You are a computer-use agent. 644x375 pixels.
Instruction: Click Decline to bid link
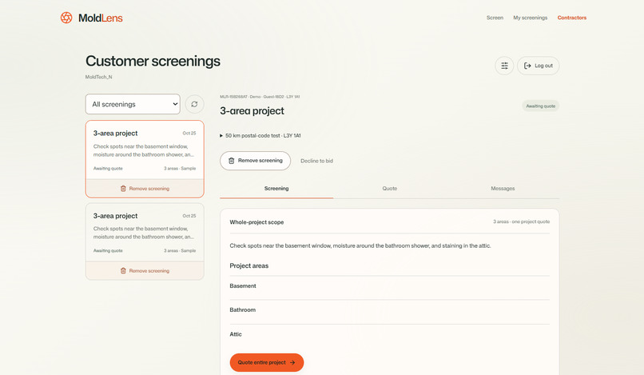(316, 162)
